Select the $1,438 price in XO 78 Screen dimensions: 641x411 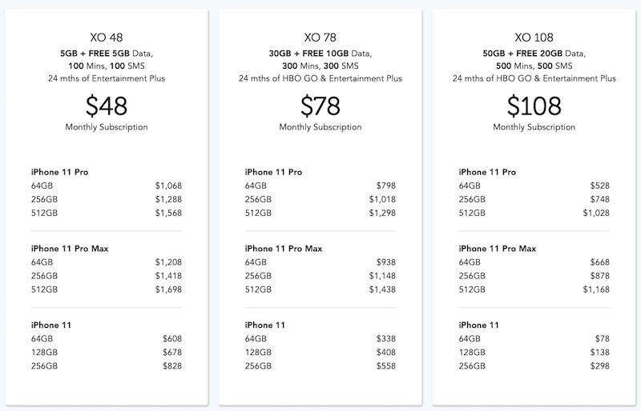coord(382,289)
